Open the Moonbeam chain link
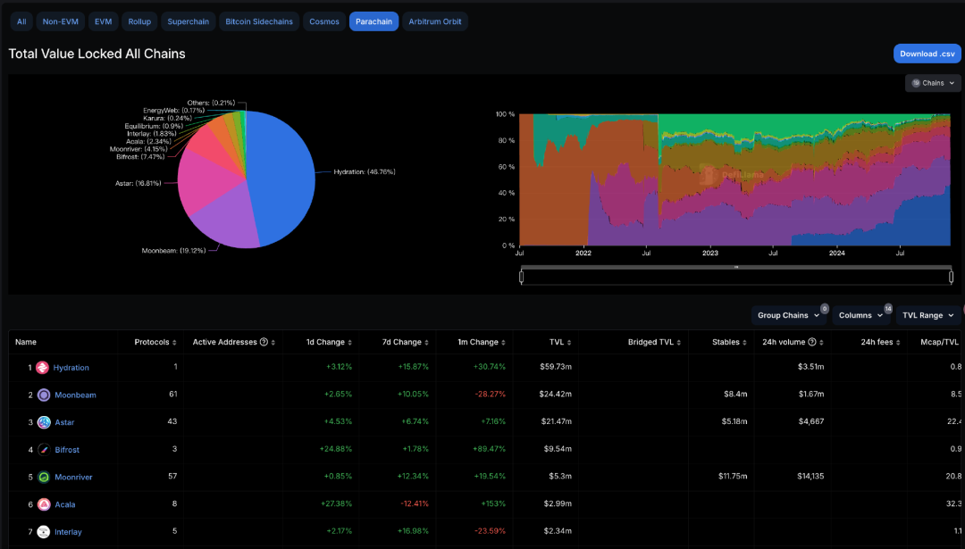 [75, 395]
